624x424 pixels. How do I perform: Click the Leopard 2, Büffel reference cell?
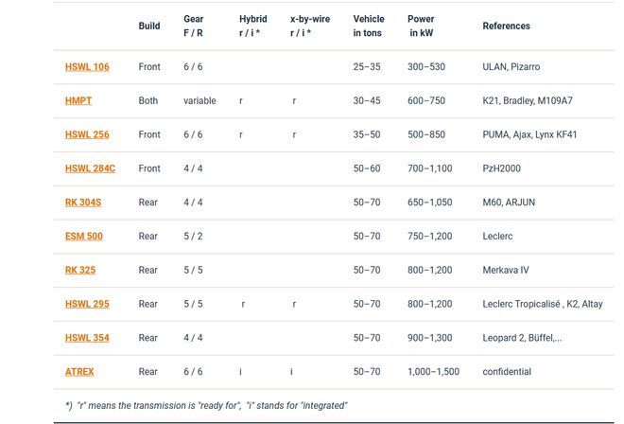[522, 338]
